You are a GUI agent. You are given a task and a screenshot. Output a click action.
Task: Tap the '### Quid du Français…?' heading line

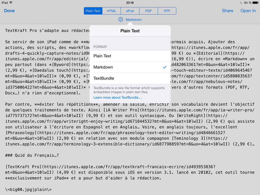pyautogui.click(x=32, y=155)
